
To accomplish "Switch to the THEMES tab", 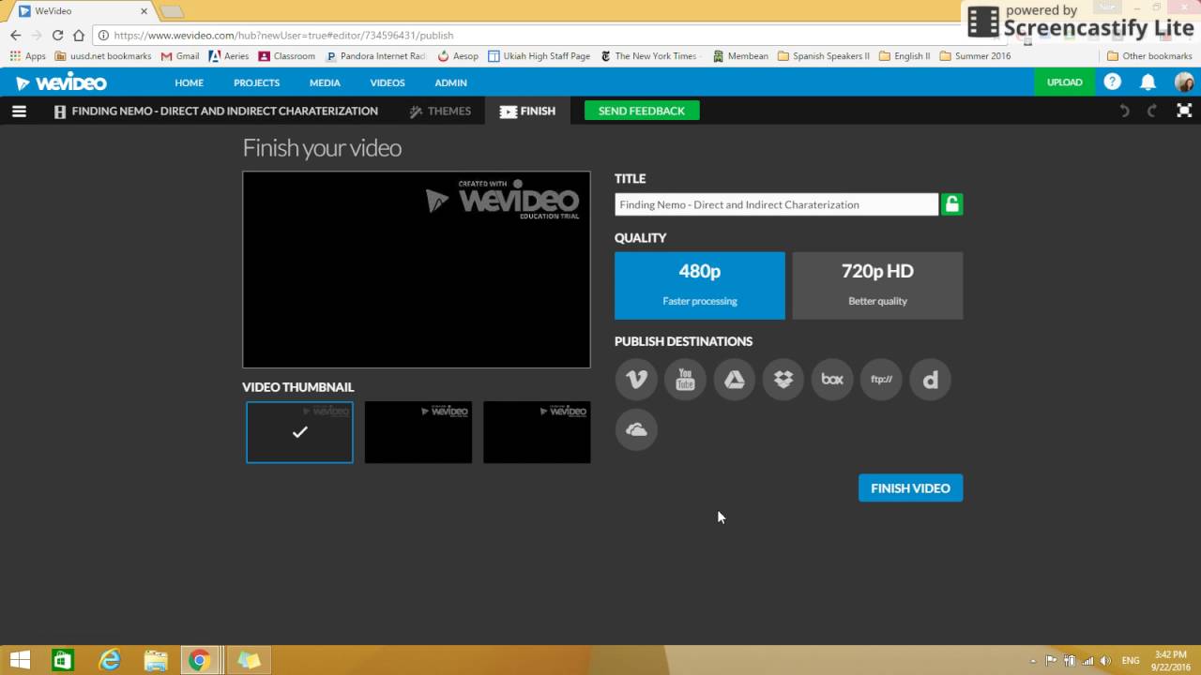I will tap(440, 111).
